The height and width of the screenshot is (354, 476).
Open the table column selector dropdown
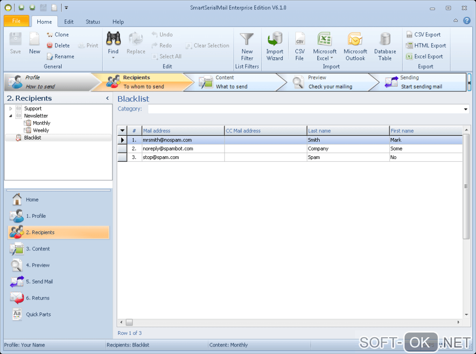(x=122, y=131)
